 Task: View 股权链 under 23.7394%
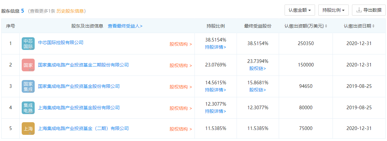pyautogui.click(x=258, y=68)
